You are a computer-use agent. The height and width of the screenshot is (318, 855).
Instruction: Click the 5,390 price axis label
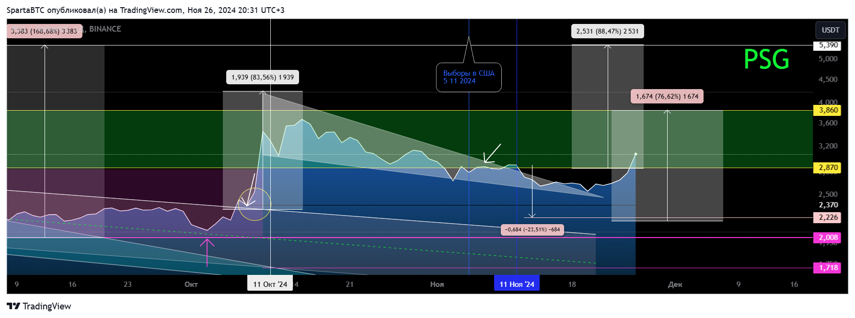[828, 45]
